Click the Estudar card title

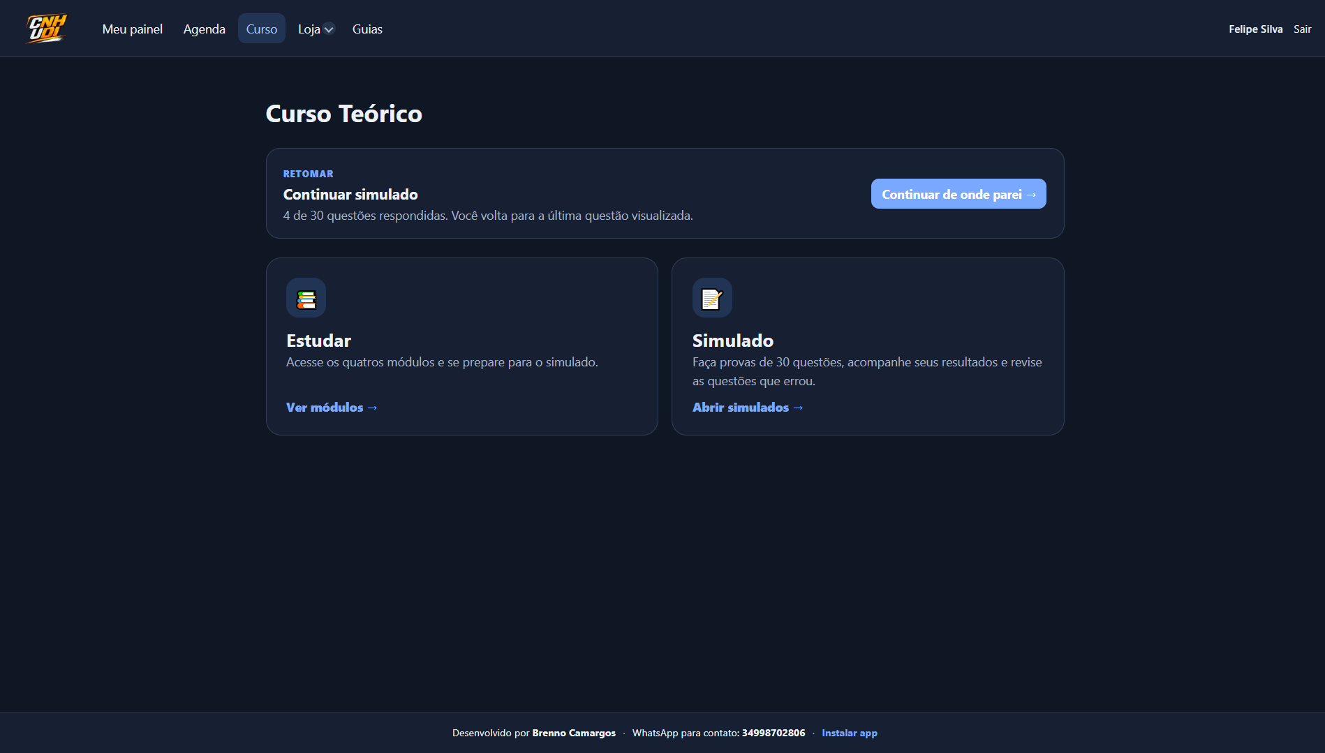[x=319, y=341]
